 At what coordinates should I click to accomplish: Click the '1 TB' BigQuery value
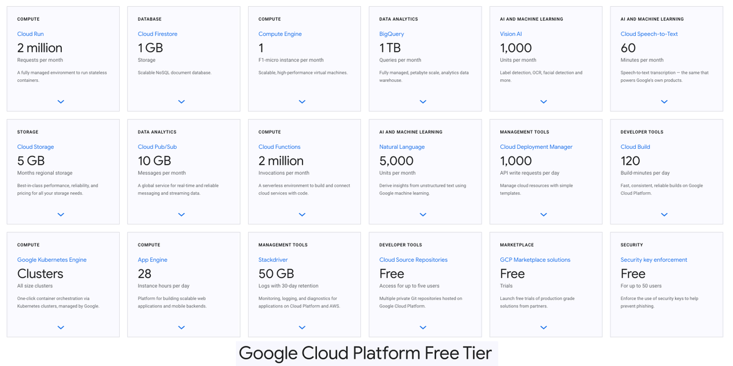pos(390,48)
